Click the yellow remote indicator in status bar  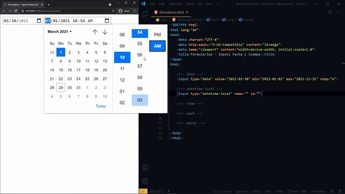coord(143,191)
